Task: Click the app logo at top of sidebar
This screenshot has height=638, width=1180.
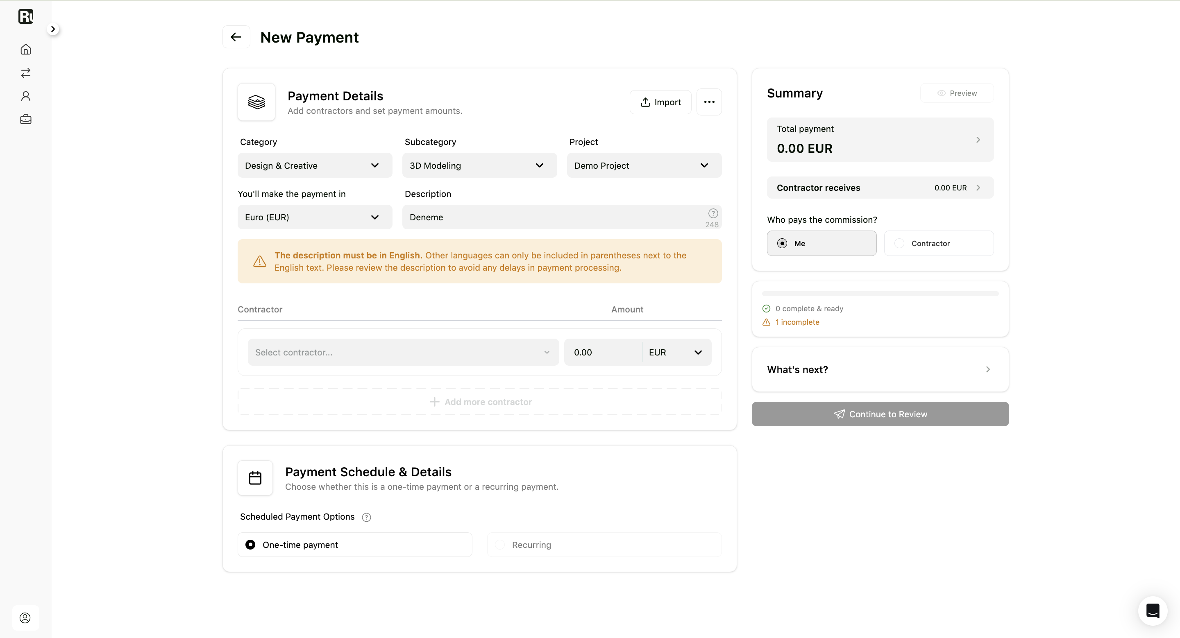Action: coord(26,16)
